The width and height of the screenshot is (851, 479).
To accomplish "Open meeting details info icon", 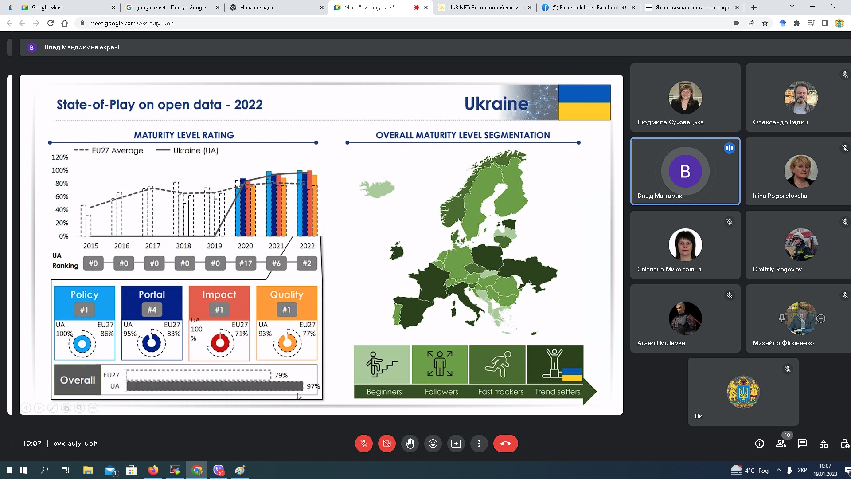I will (x=759, y=444).
